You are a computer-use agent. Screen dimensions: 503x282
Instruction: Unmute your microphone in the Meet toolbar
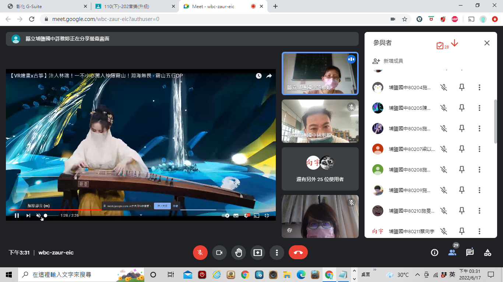point(200,253)
